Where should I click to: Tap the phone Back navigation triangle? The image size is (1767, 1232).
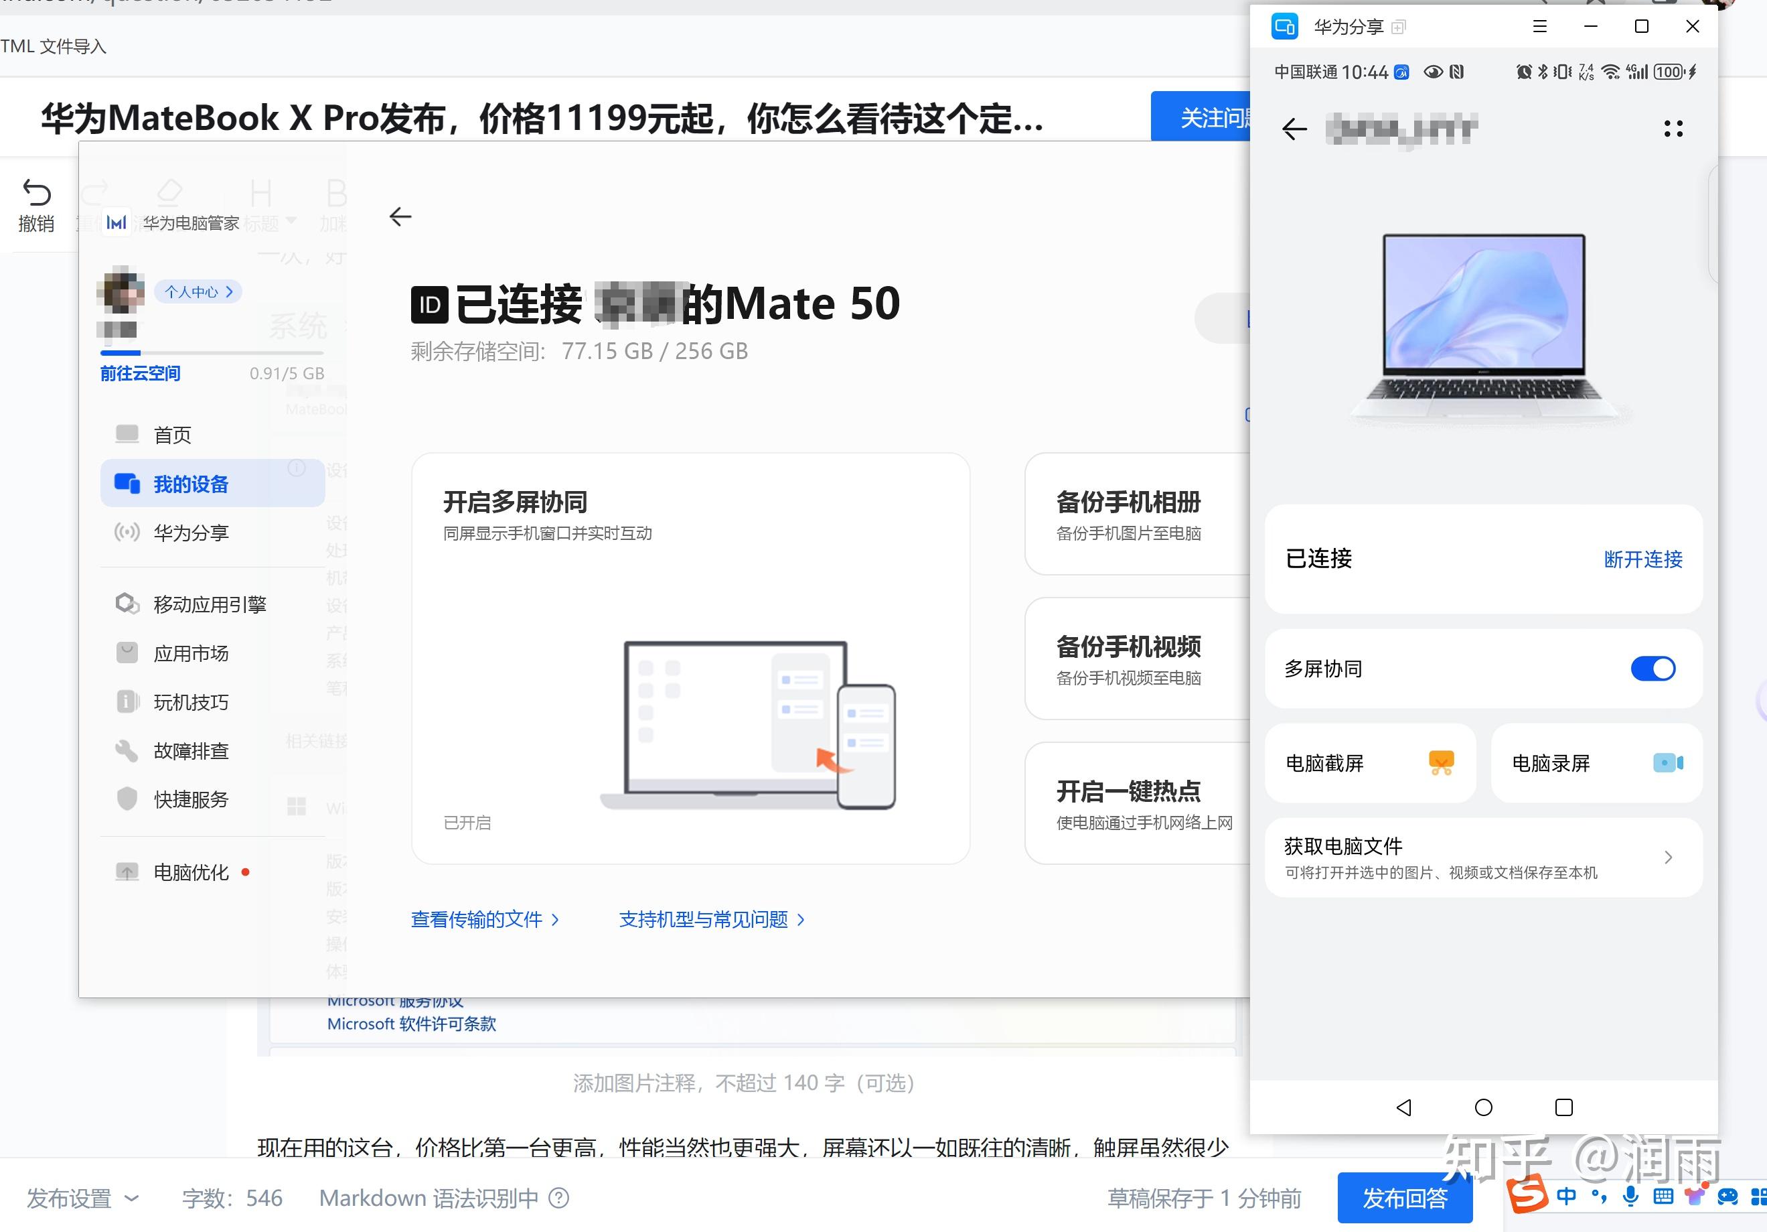point(1403,1107)
